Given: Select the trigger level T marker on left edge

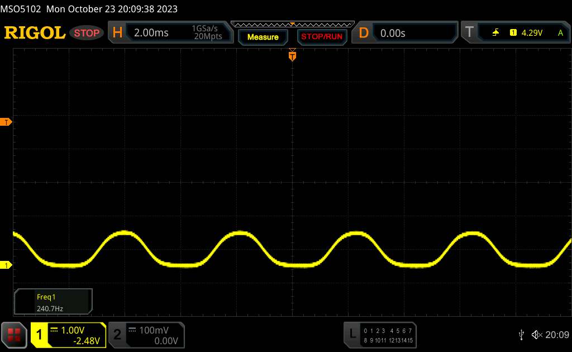Looking at the screenshot, I should 6,122.
